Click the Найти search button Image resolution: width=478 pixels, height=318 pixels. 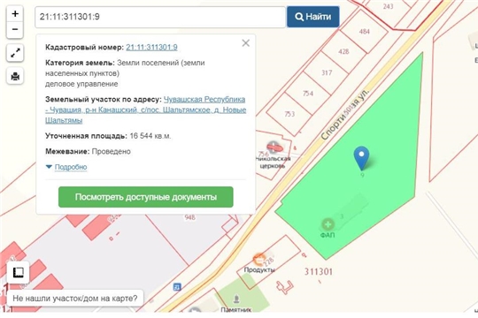[313, 17]
